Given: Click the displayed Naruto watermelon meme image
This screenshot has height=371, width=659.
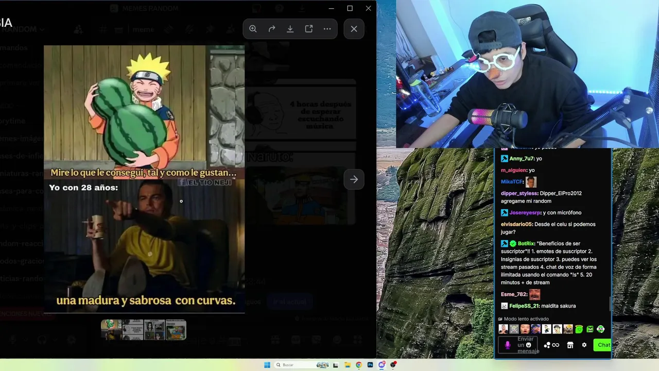Looking at the screenshot, I should coord(144,179).
